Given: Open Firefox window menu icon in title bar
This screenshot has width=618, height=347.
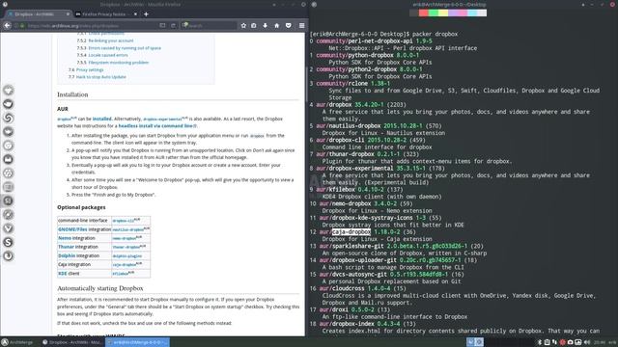Looking at the screenshot, I should [x=5, y=4].
